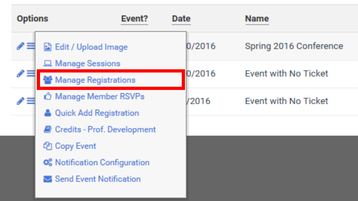358x201 pixels.
Task: Sort table by Date column header
Action: [181, 19]
